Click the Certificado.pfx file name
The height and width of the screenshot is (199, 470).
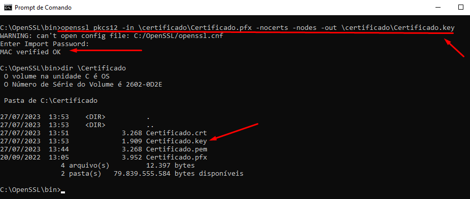pos(177,157)
